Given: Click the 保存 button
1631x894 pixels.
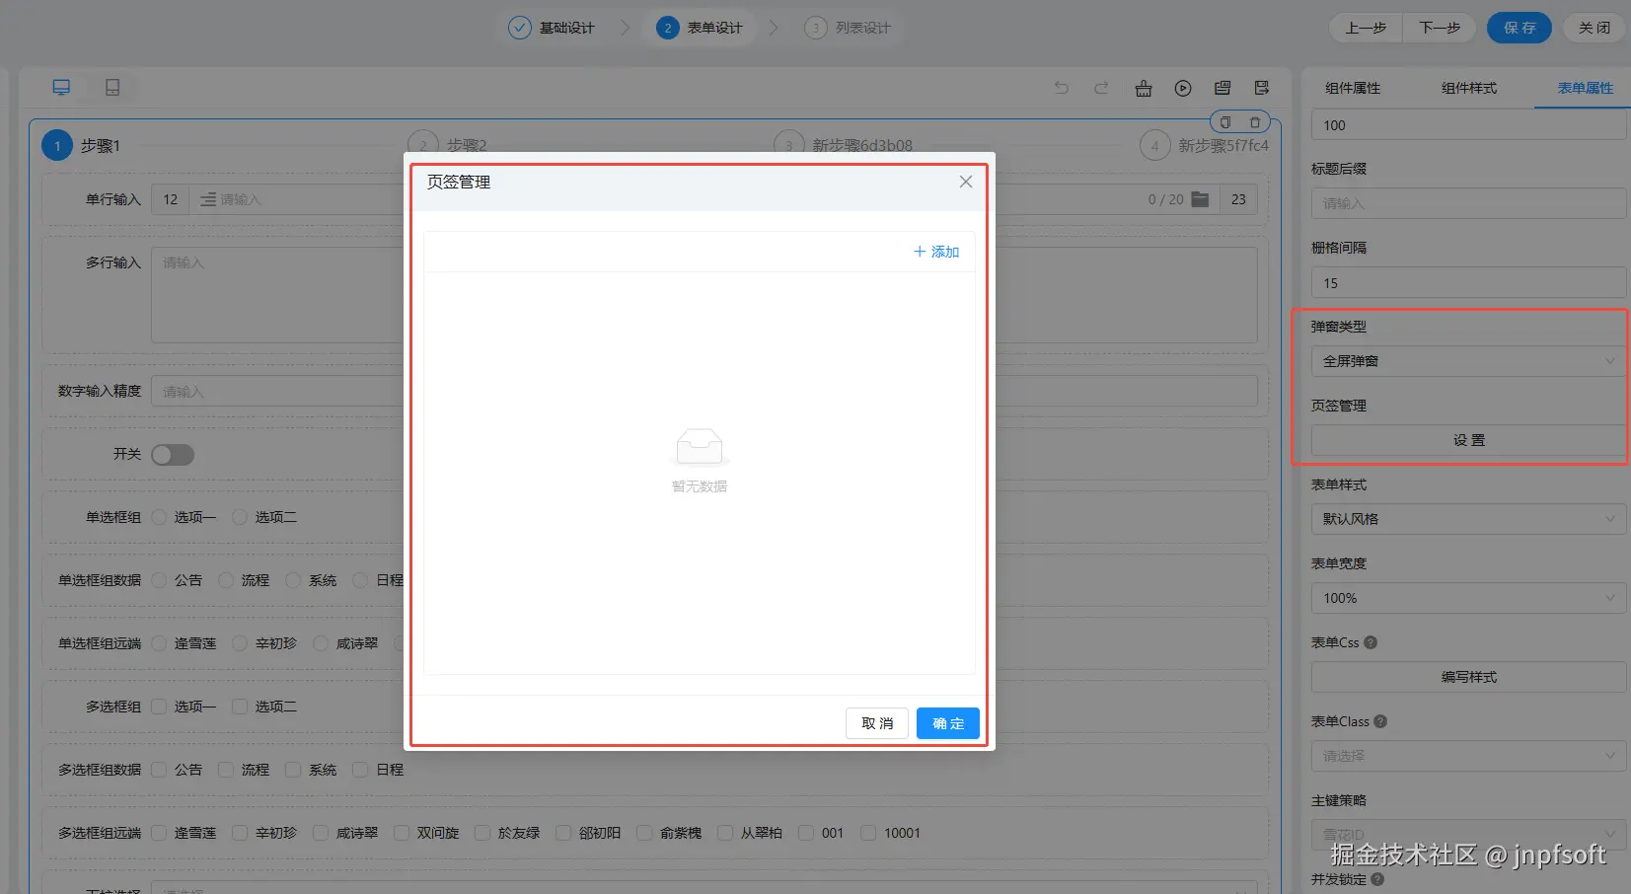Looking at the screenshot, I should (x=1520, y=28).
